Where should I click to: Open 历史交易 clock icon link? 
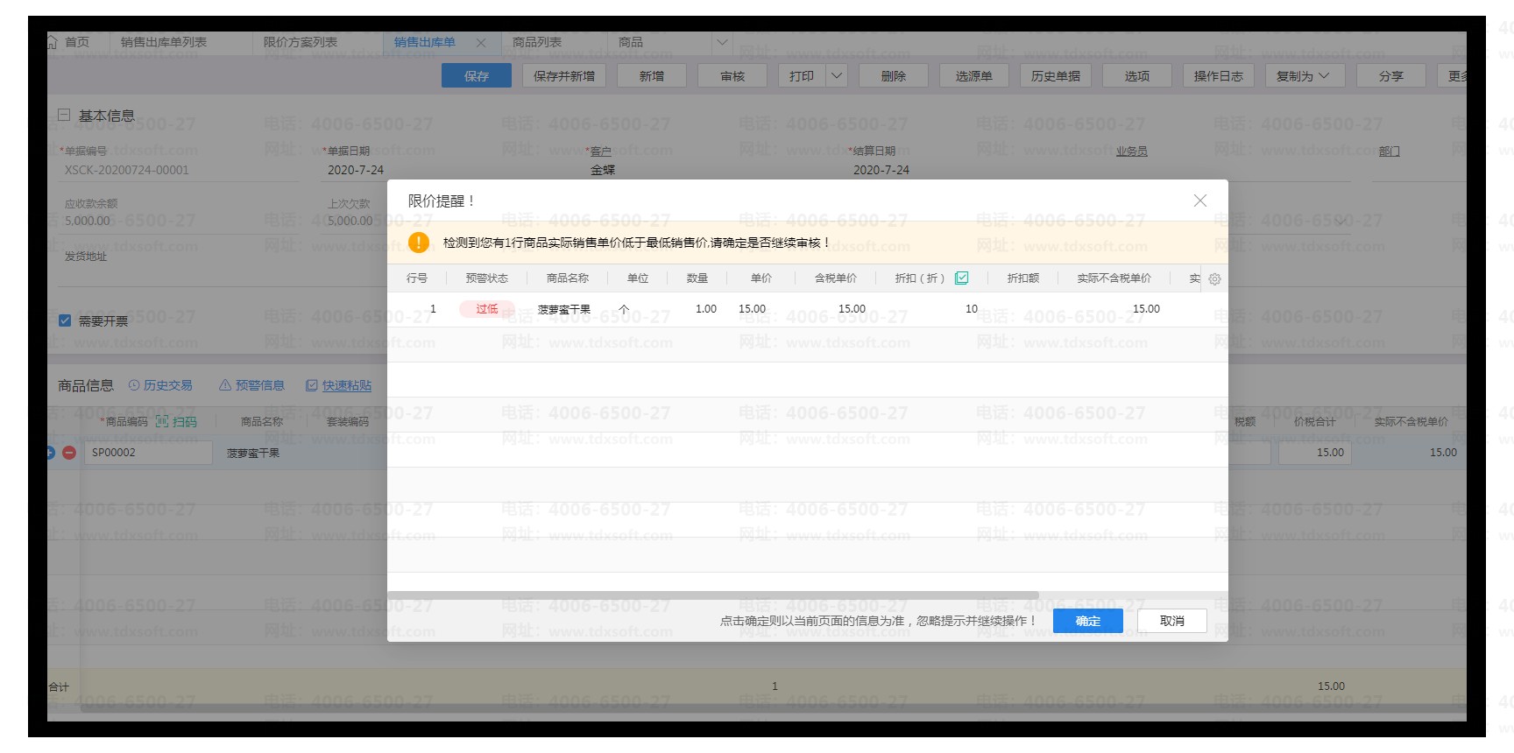point(134,385)
